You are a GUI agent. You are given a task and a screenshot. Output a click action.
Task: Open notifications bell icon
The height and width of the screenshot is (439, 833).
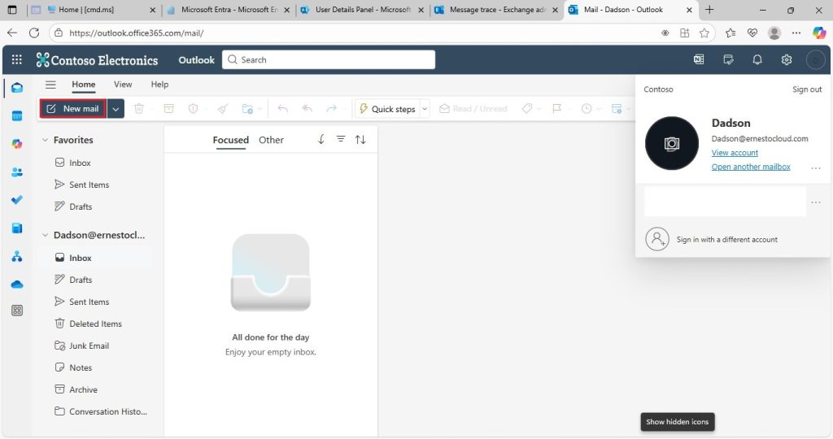click(757, 59)
